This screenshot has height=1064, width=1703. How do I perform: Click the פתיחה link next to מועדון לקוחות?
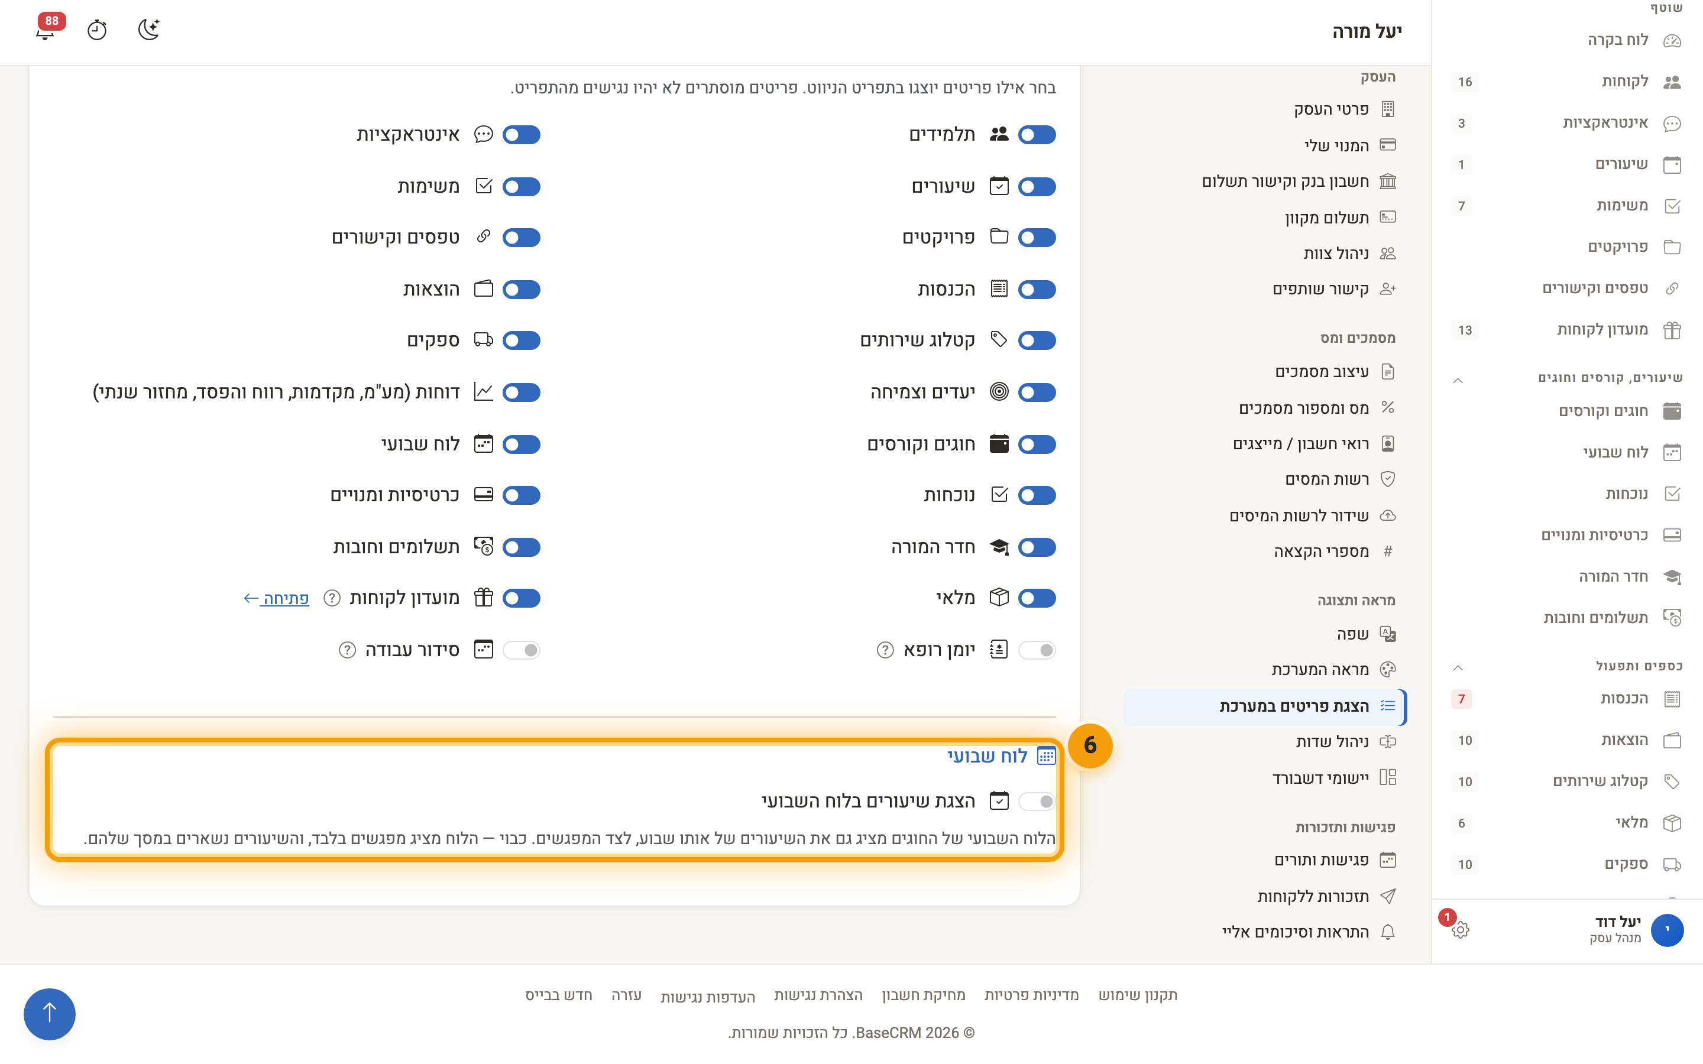tap(276, 599)
